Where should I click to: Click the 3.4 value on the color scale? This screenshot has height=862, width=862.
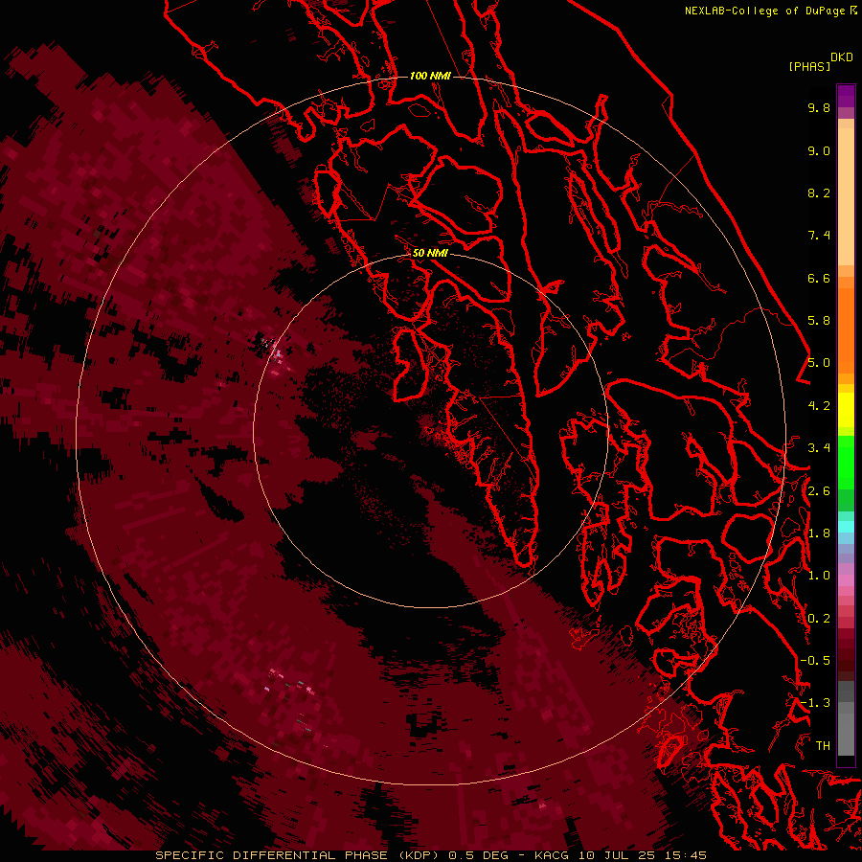(x=819, y=448)
